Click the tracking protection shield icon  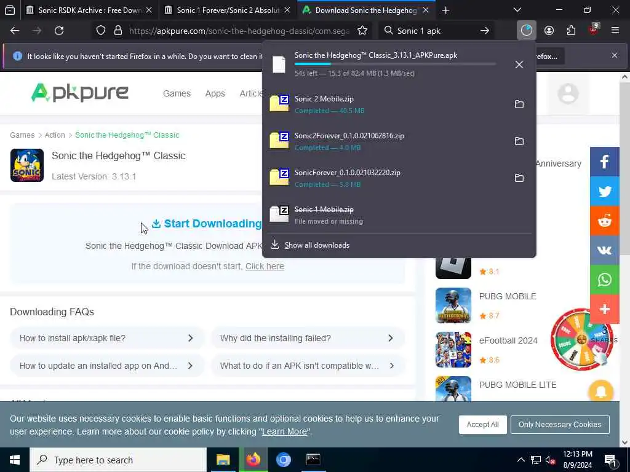[101, 31]
